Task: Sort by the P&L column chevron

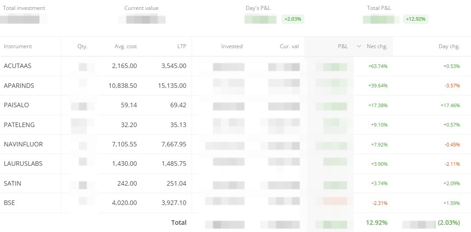Action: click(x=358, y=46)
